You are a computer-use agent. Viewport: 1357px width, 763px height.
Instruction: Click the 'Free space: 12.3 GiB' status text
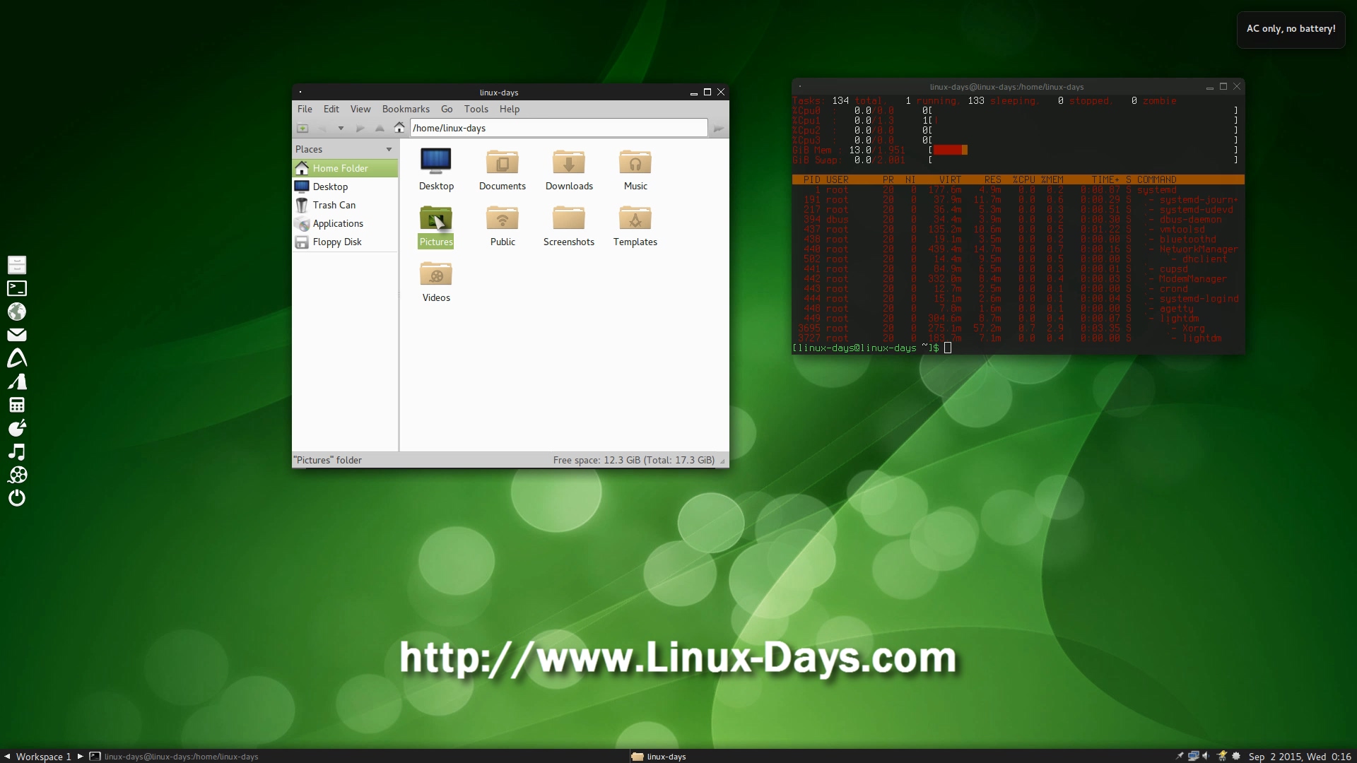(x=633, y=460)
